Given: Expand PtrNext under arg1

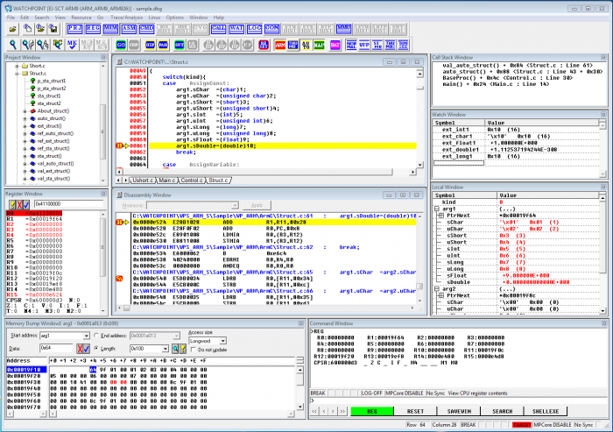Looking at the screenshot, I should coord(441,216).
